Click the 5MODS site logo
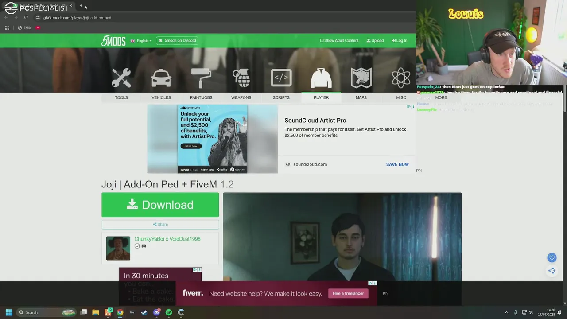567x319 pixels. pyautogui.click(x=113, y=40)
